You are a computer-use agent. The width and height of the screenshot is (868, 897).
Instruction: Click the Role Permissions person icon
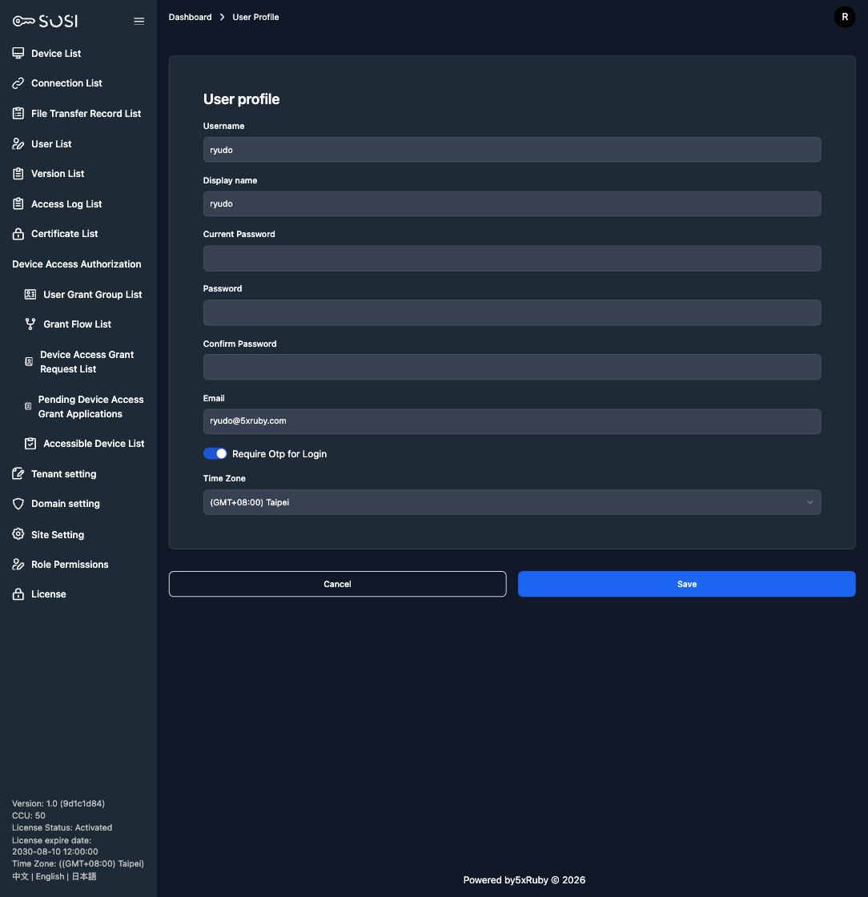[18, 564]
